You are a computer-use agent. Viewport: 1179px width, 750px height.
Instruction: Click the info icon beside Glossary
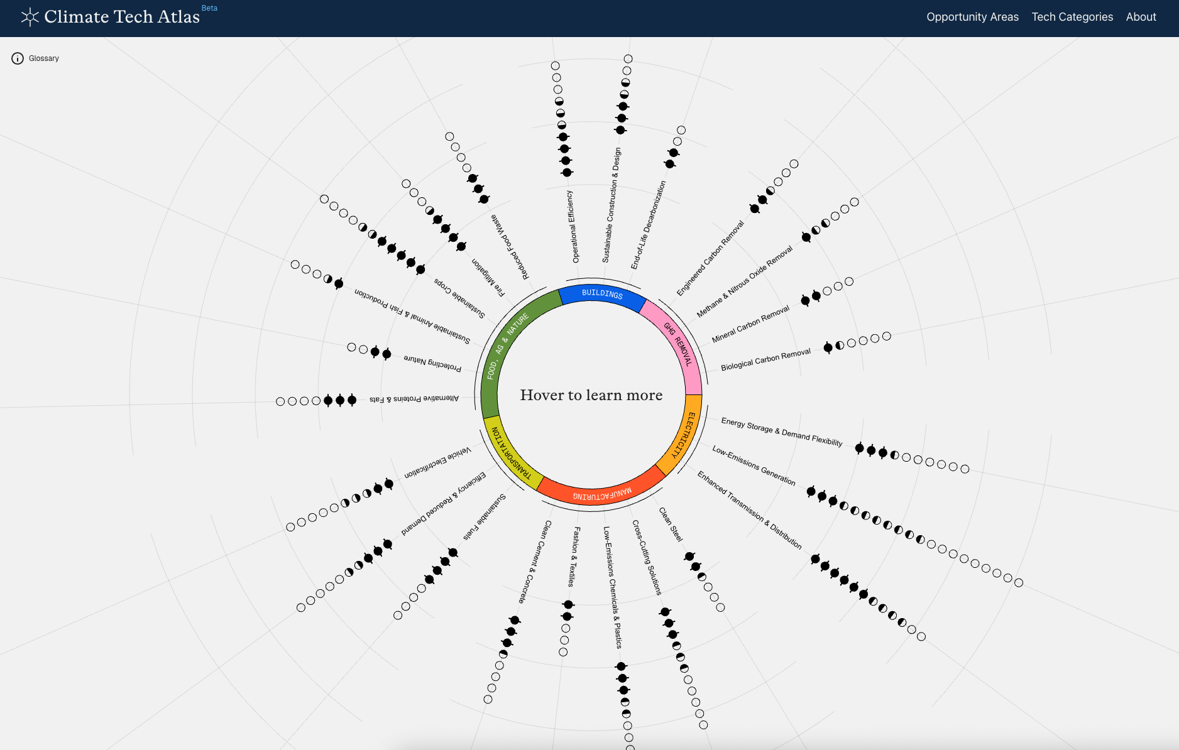(x=17, y=58)
